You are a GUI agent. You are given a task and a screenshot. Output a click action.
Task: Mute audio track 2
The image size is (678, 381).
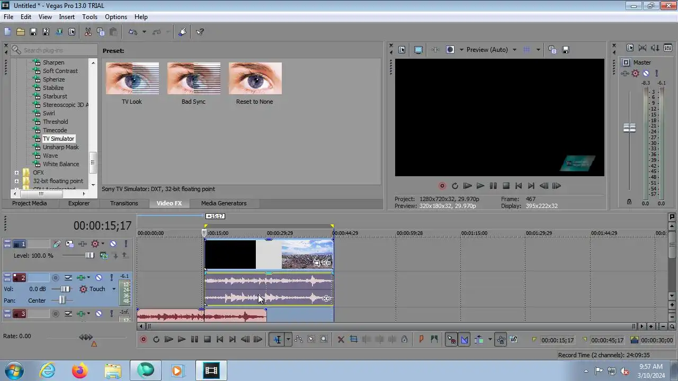pyautogui.click(x=99, y=277)
